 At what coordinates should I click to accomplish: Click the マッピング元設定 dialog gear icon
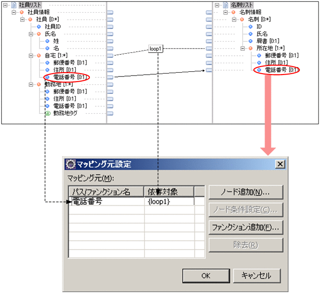[71, 164]
